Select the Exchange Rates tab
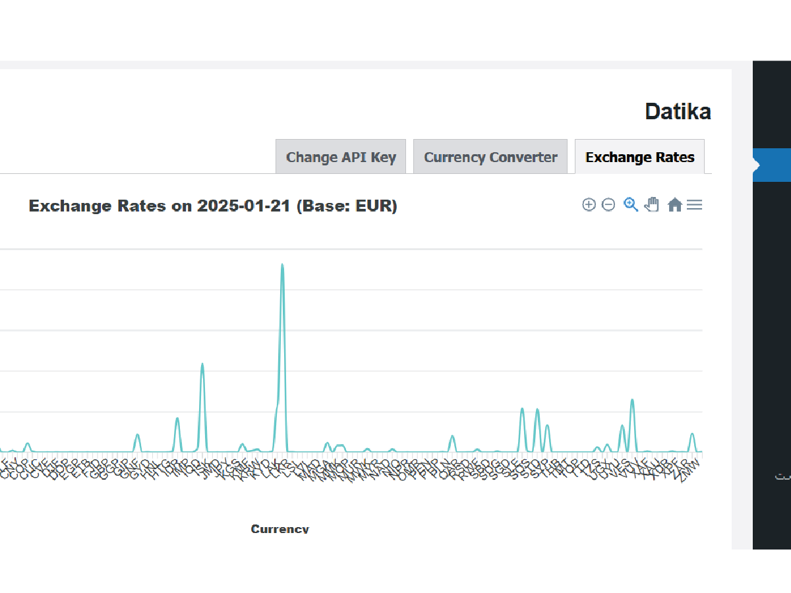The width and height of the screenshot is (791, 593). tap(639, 157)
